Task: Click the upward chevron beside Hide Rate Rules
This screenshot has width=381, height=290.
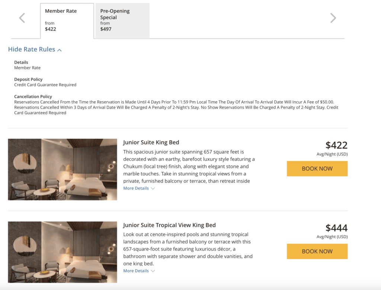Action: point(60,50)
